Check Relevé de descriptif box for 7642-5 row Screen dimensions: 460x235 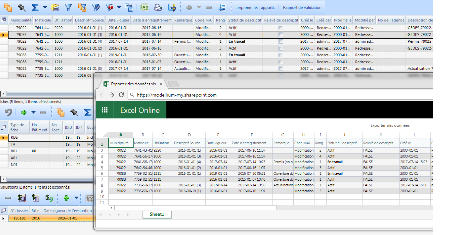(281, 48)
